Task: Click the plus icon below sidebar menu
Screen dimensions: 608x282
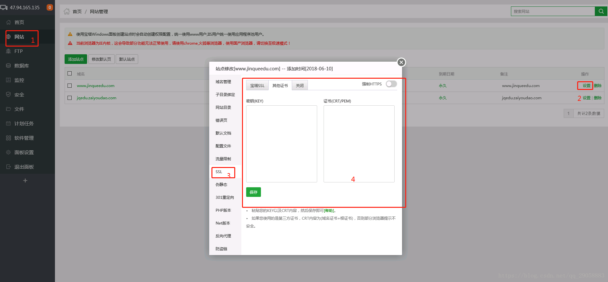Action: [x=25, y=181]
